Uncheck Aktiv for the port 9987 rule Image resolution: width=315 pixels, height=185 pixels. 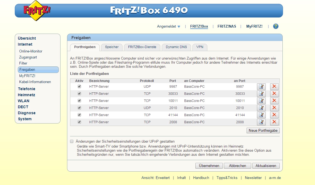(x=79, y=86)
